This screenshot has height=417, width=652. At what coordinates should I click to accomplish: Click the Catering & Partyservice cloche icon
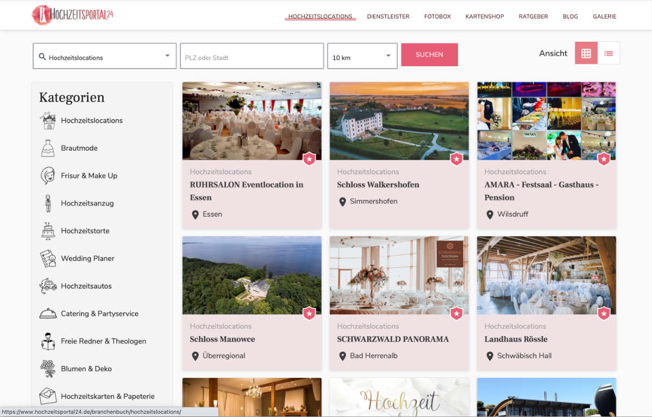click(48, 314)
